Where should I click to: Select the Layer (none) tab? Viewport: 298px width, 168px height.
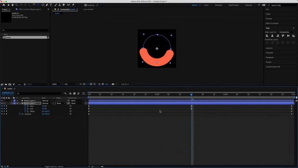[x=88, y=9]
